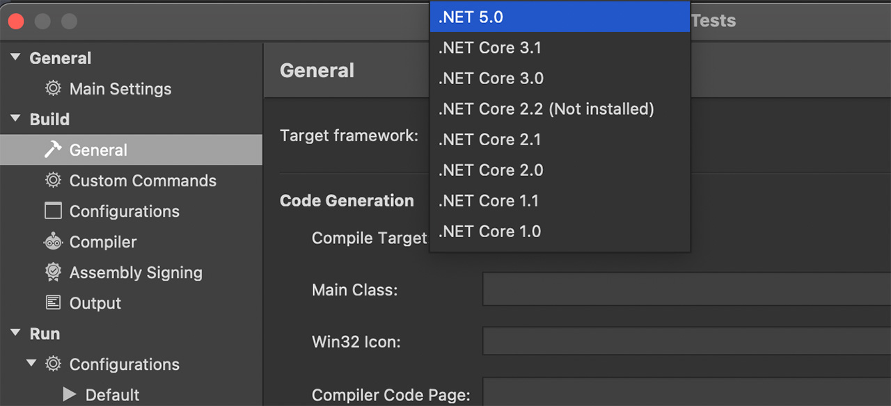Select .NET Core 1.0 framework

[x=560, y=232]
